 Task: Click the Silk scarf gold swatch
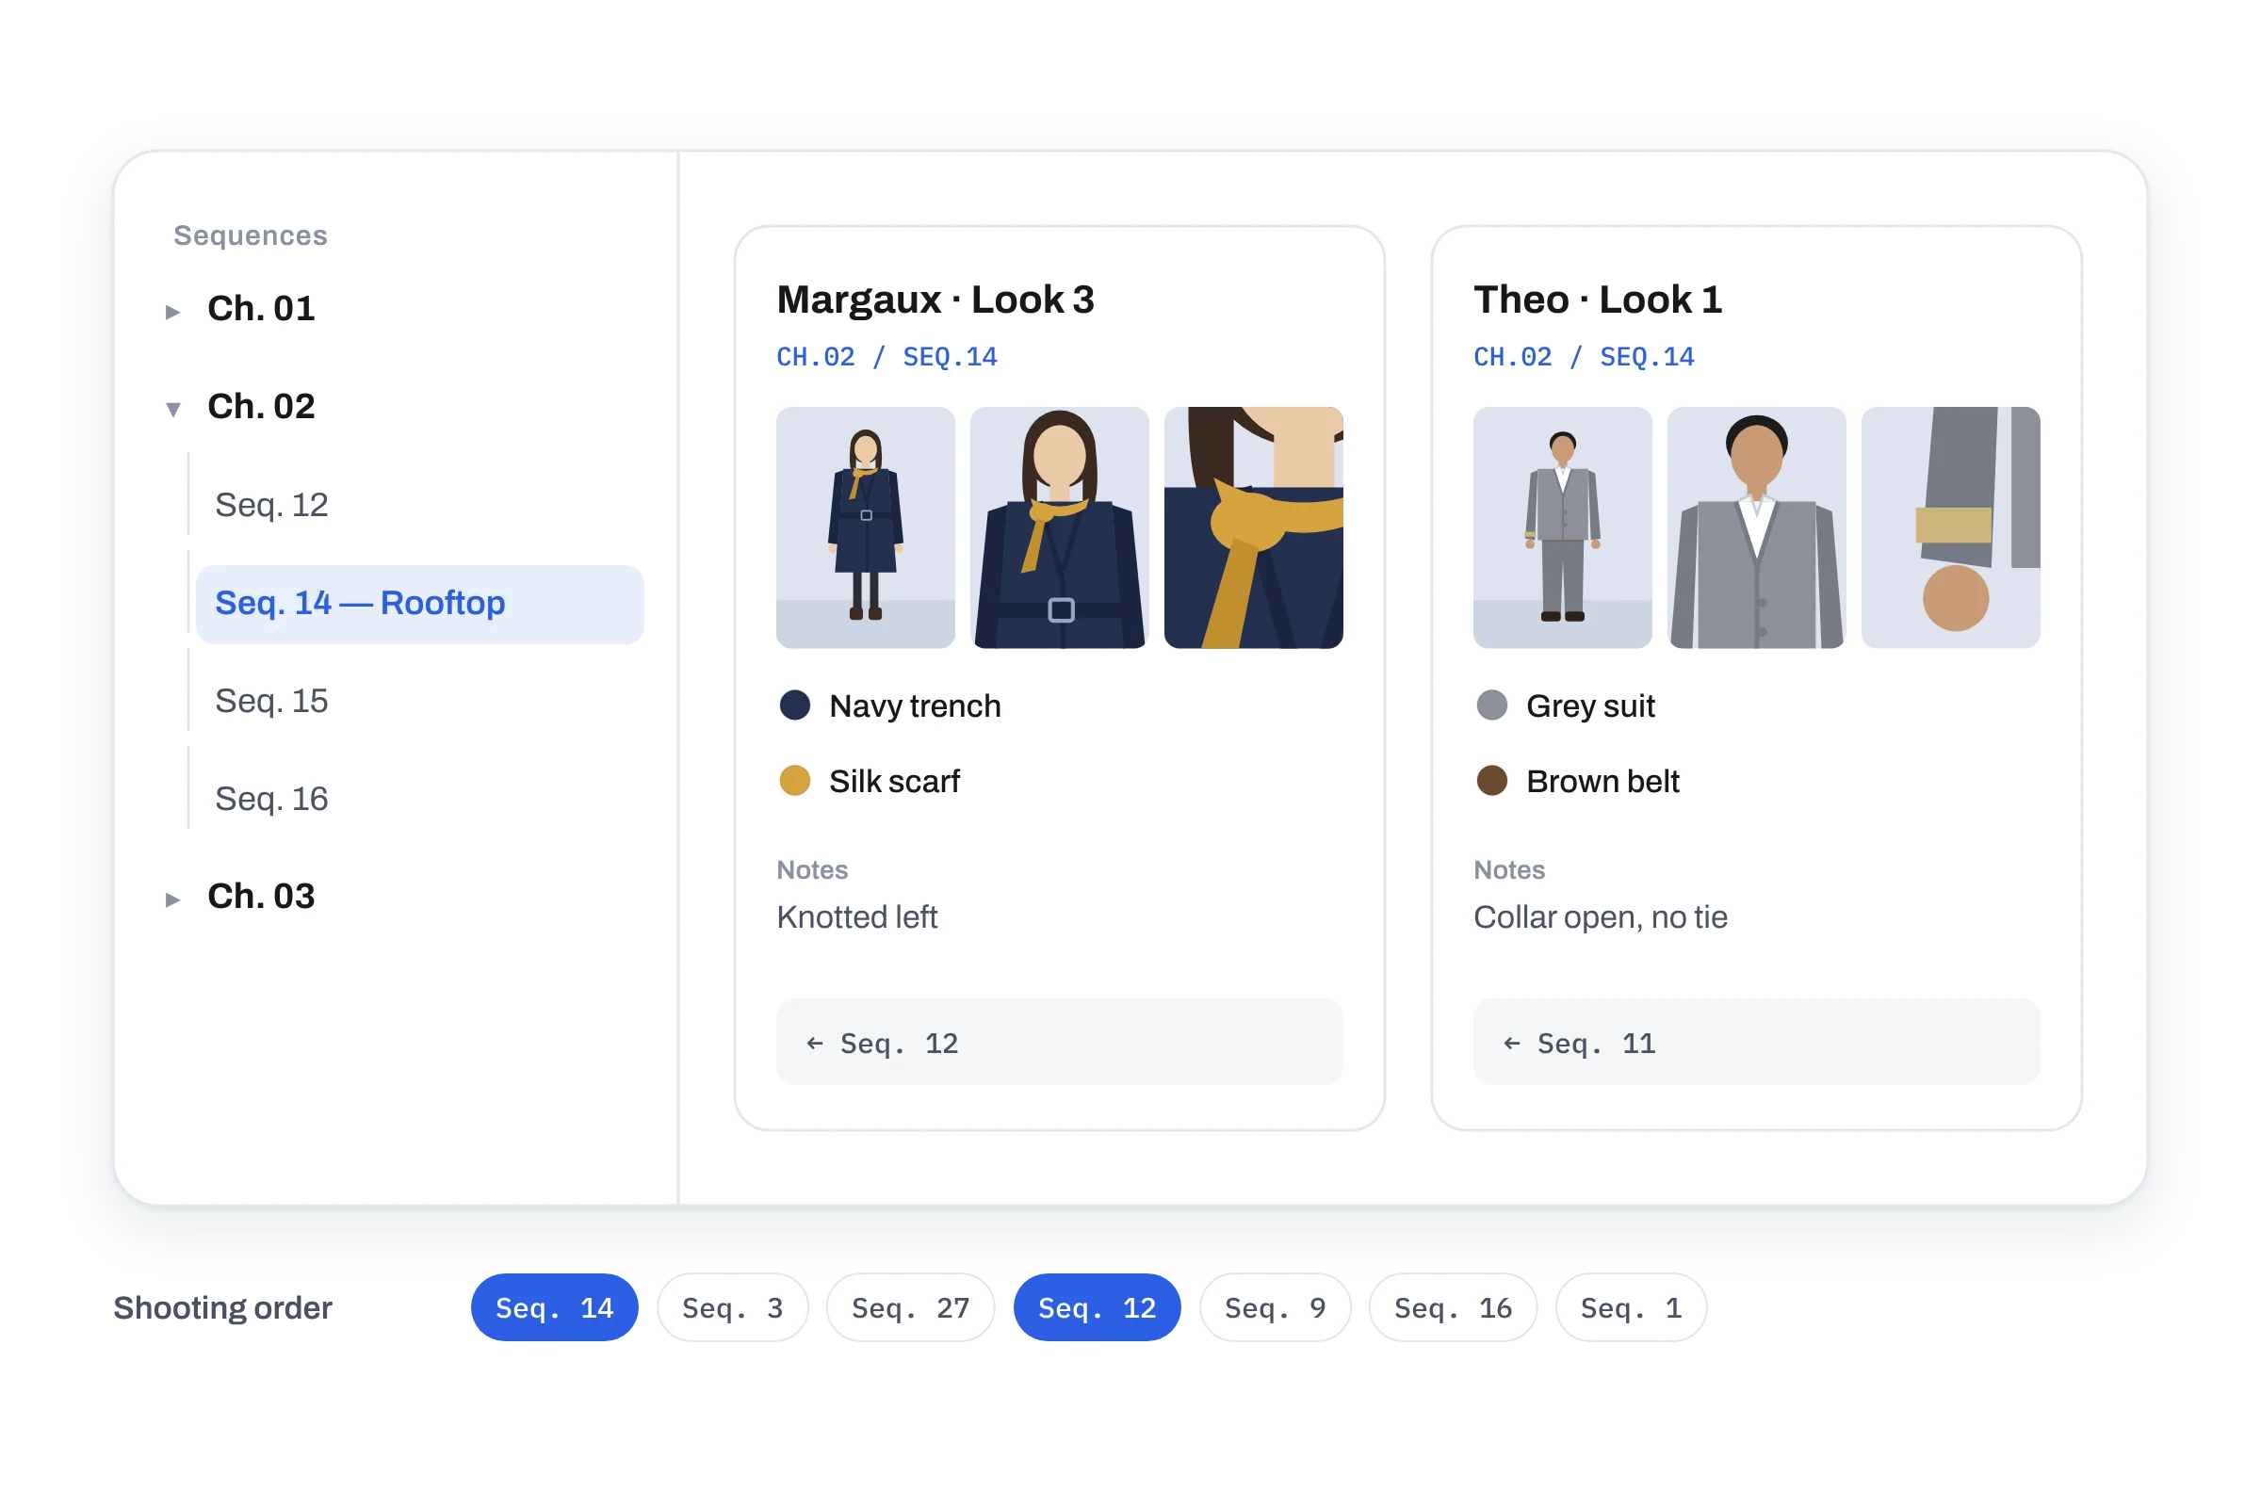pos(795,781)
